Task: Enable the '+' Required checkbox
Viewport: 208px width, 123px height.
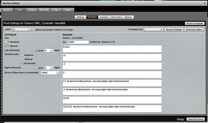Action: 6,42
